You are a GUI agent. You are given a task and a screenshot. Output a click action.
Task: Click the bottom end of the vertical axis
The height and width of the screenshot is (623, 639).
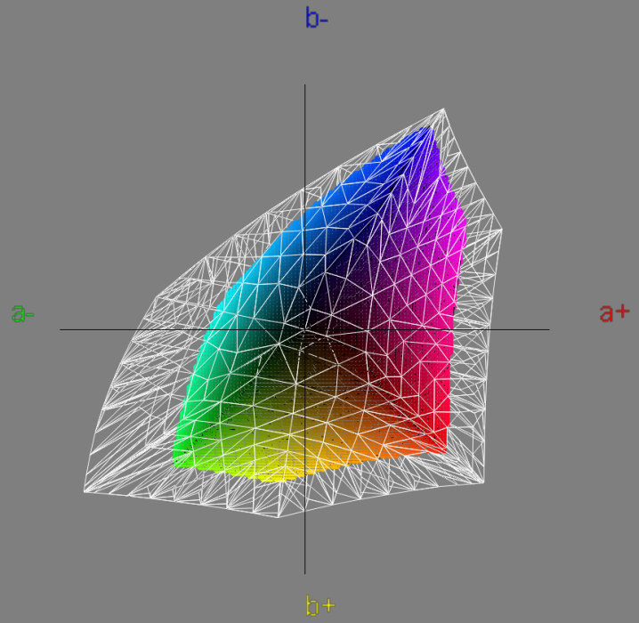point(305,573)
